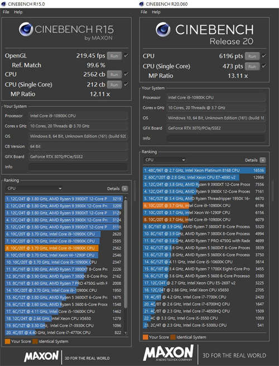Image resolution: width=279 pixels, height=366 pixels.
Task: Run the CPU test in R15
Action: tap(114, 74)
